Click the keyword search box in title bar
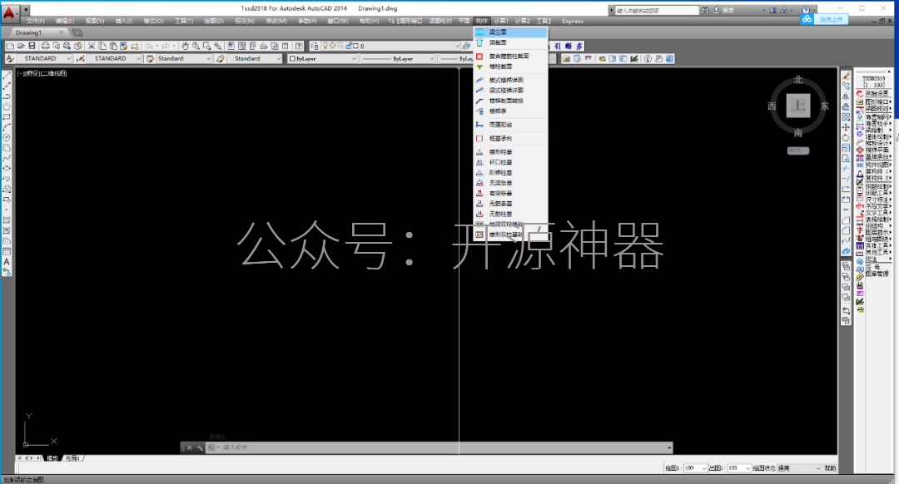 [657, 10]
